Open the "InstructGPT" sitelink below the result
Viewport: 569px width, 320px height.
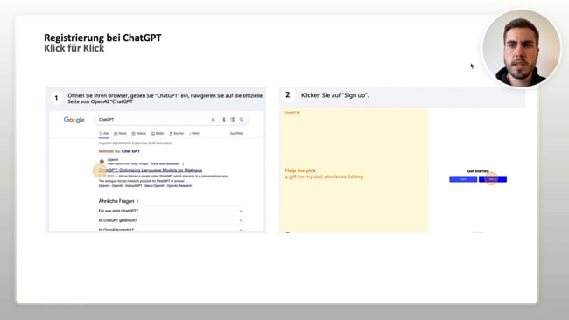tap(134, 186)
